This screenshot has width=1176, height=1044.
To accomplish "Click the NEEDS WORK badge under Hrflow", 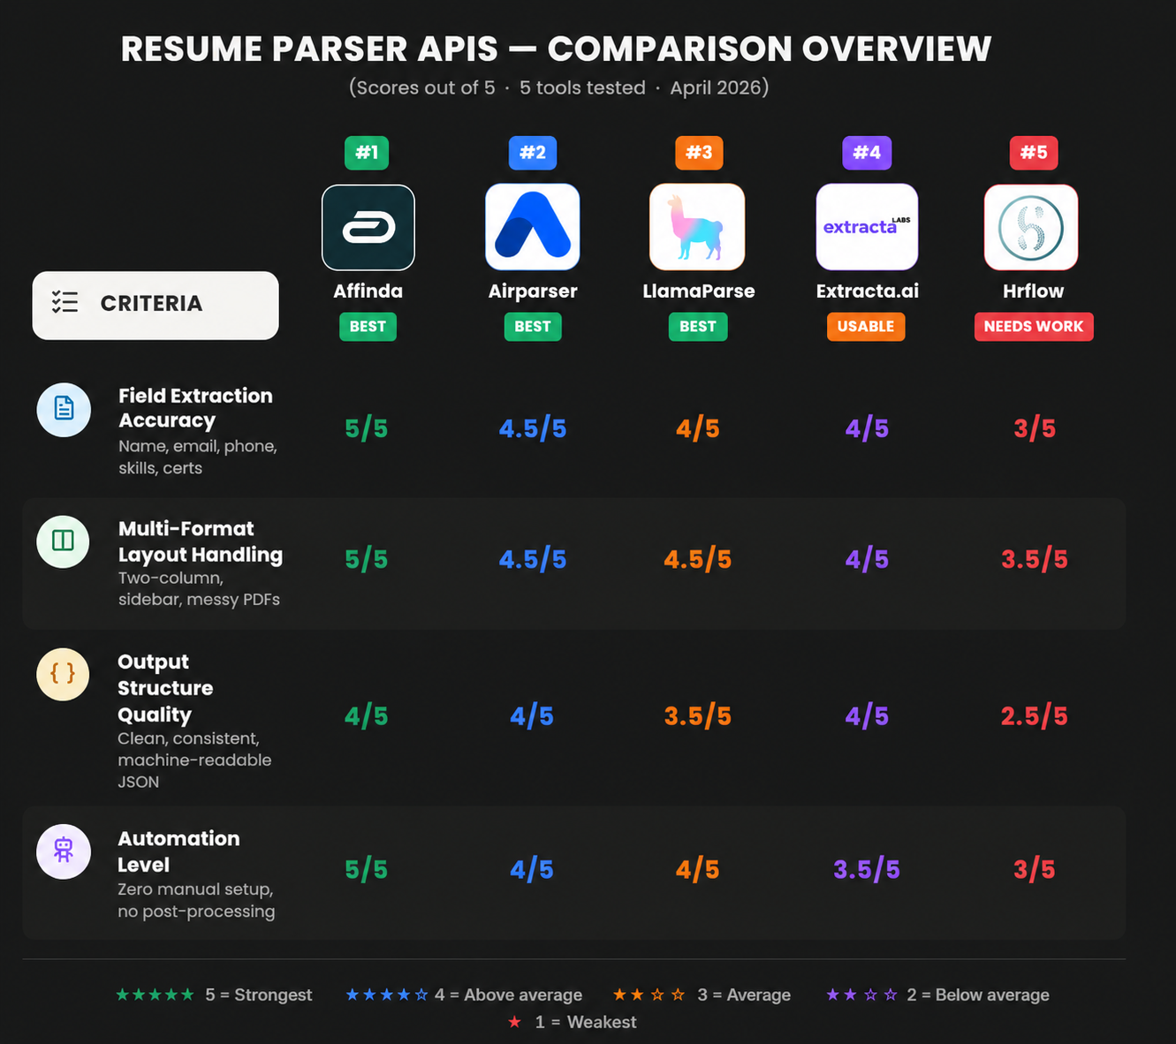I will pos(1034,327).
